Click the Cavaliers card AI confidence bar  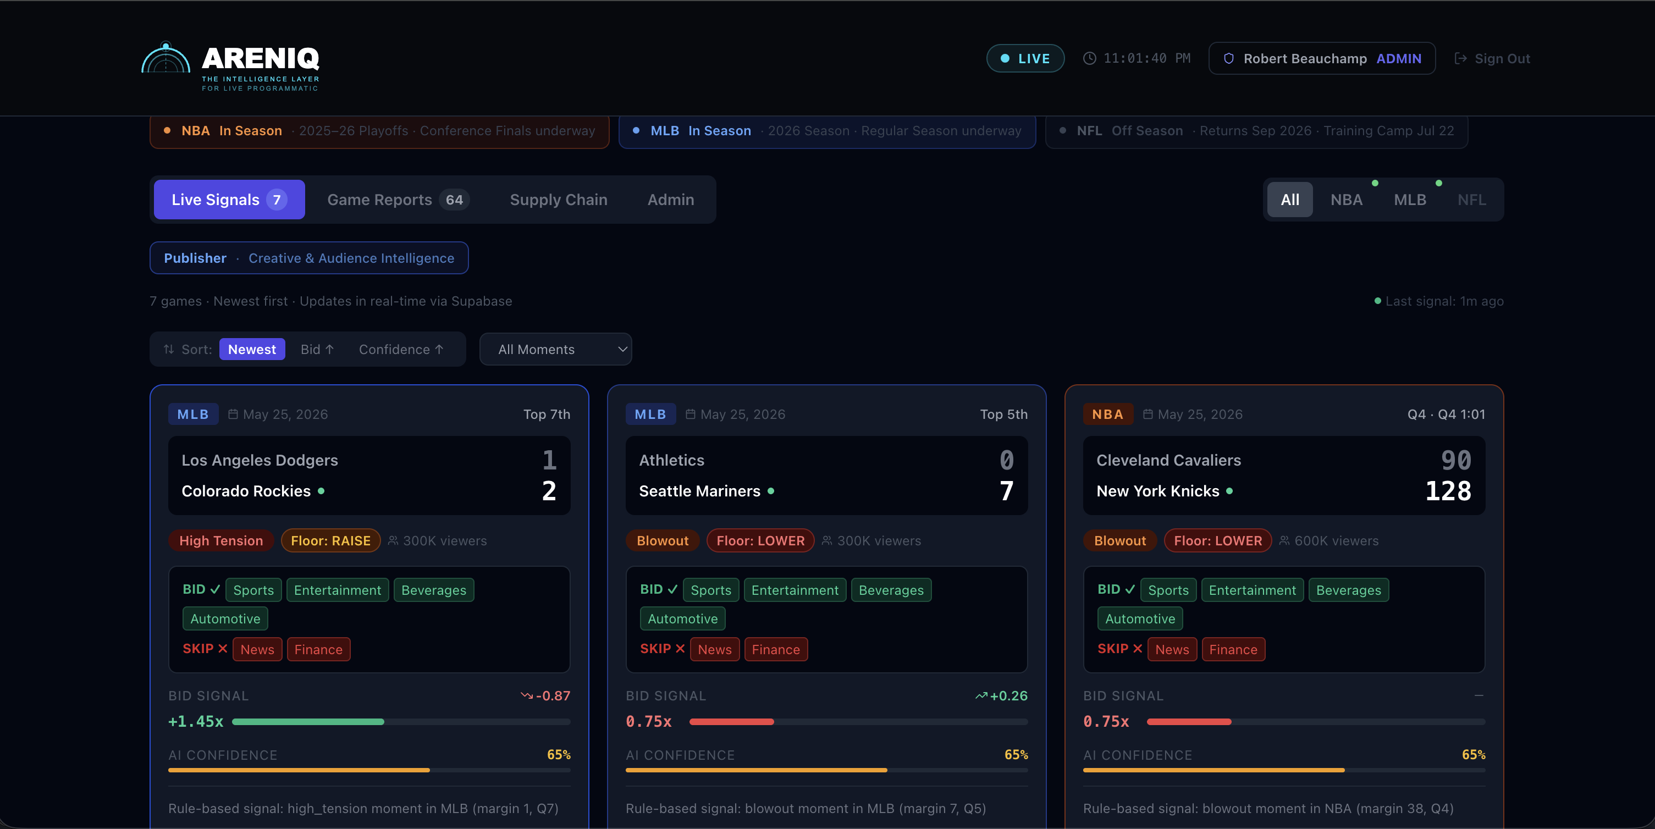click(1284, 770)
